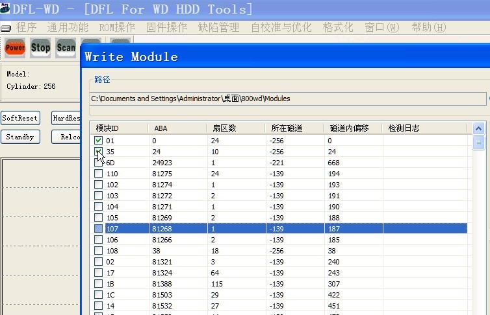This screenshot has height=315, width=490.
Task: Select track value -221 in row 6D
Action: coord(277,163)
